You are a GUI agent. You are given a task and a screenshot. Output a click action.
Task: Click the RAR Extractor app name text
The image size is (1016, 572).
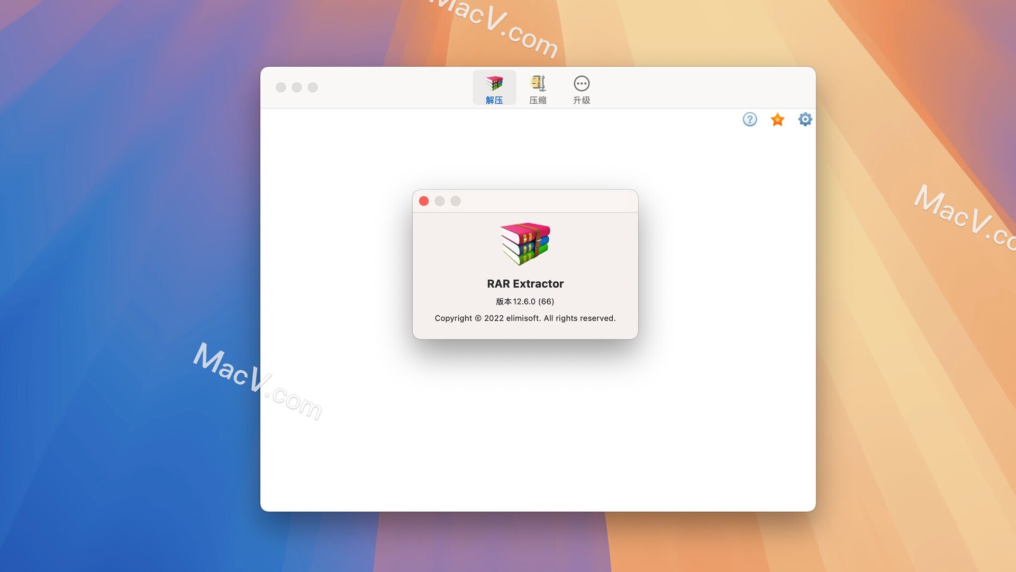click(525, 284)
